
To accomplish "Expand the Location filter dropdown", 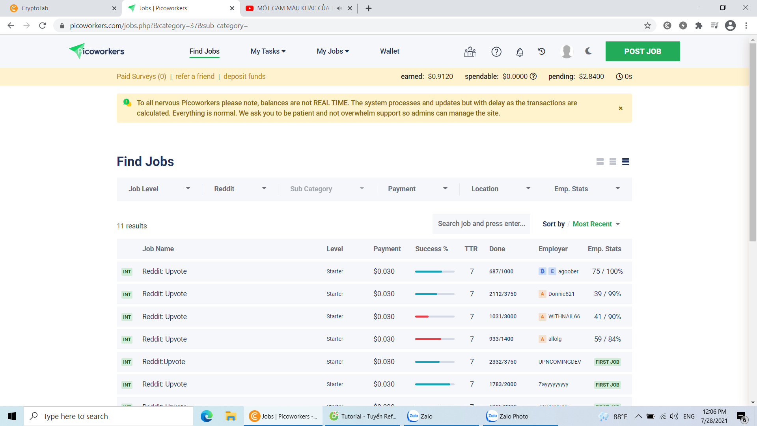I will 501,189.
